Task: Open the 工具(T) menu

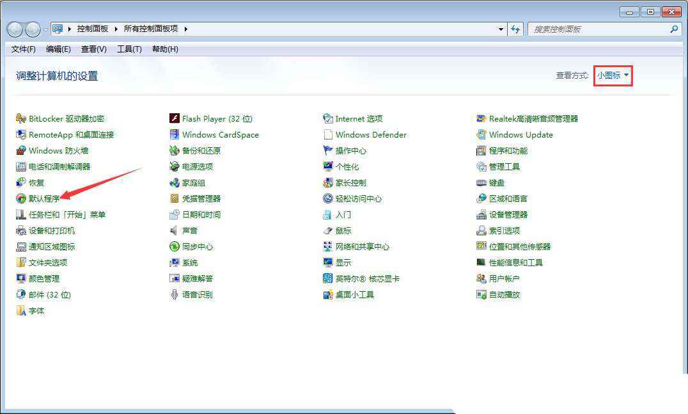Action: (x=129, y=49)
